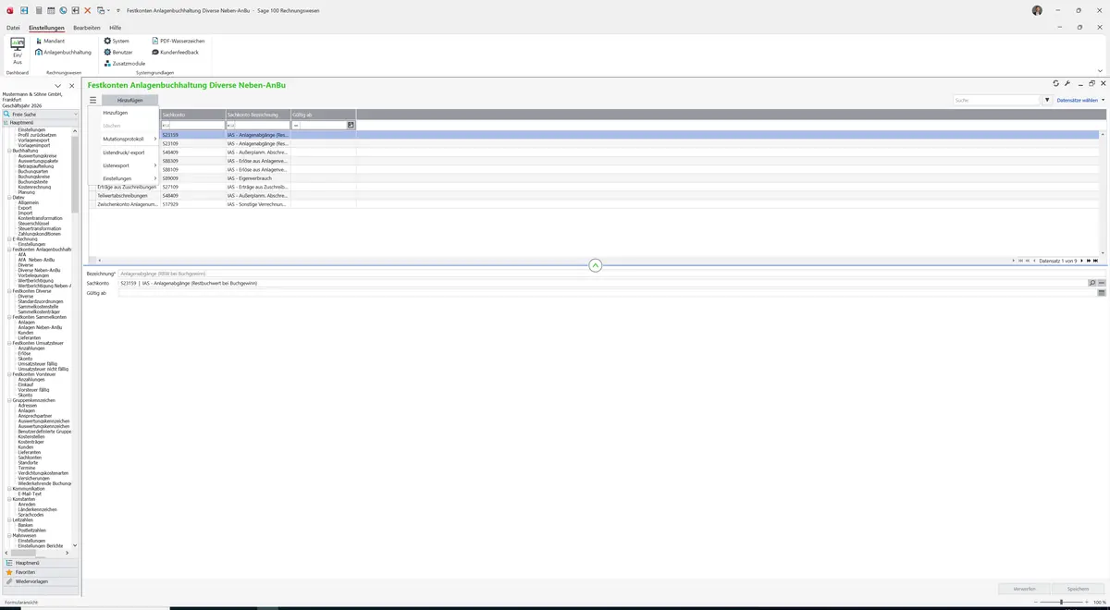The height and width of the screenshot is (610, 1110).
Task: Open the Gültig ab calendar picker in the detail form
Action: point(1103,293)
